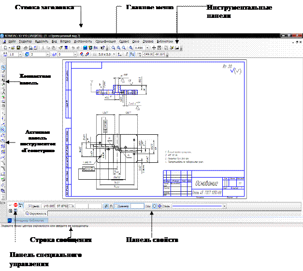The image size is (303, 271).
Task: Open the Вид menu
Action: click(54, 42)
